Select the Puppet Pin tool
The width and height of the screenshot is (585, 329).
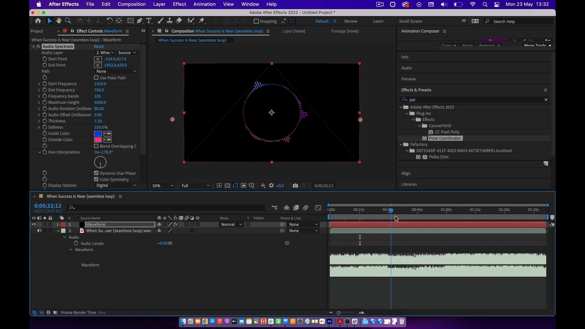pos(202,21)
